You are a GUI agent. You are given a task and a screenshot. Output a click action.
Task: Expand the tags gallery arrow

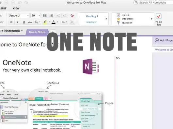click(x=152, y=19)
